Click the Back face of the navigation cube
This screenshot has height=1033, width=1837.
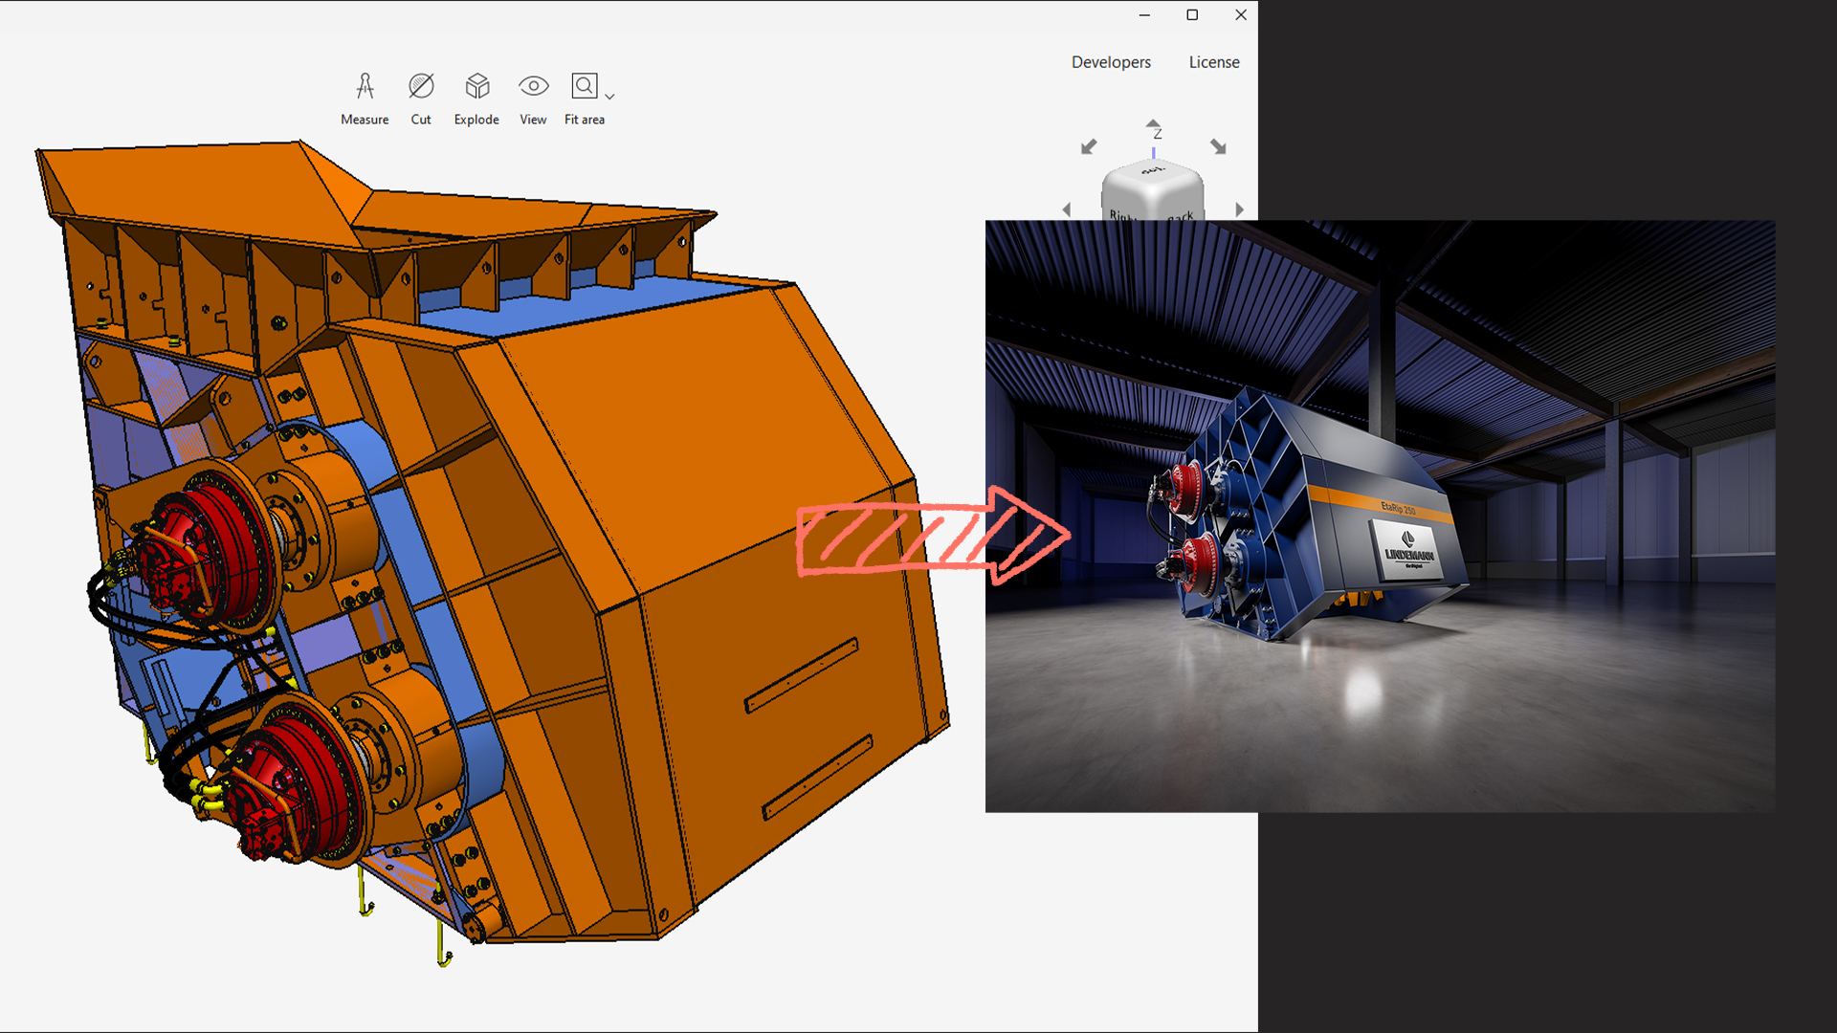1179,212
